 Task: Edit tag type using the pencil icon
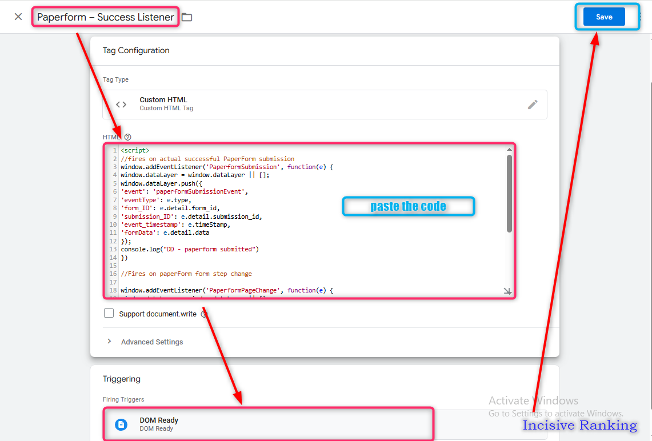pos(532,105)
